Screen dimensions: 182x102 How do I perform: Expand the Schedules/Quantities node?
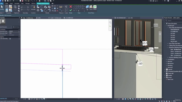click(165, 71)
